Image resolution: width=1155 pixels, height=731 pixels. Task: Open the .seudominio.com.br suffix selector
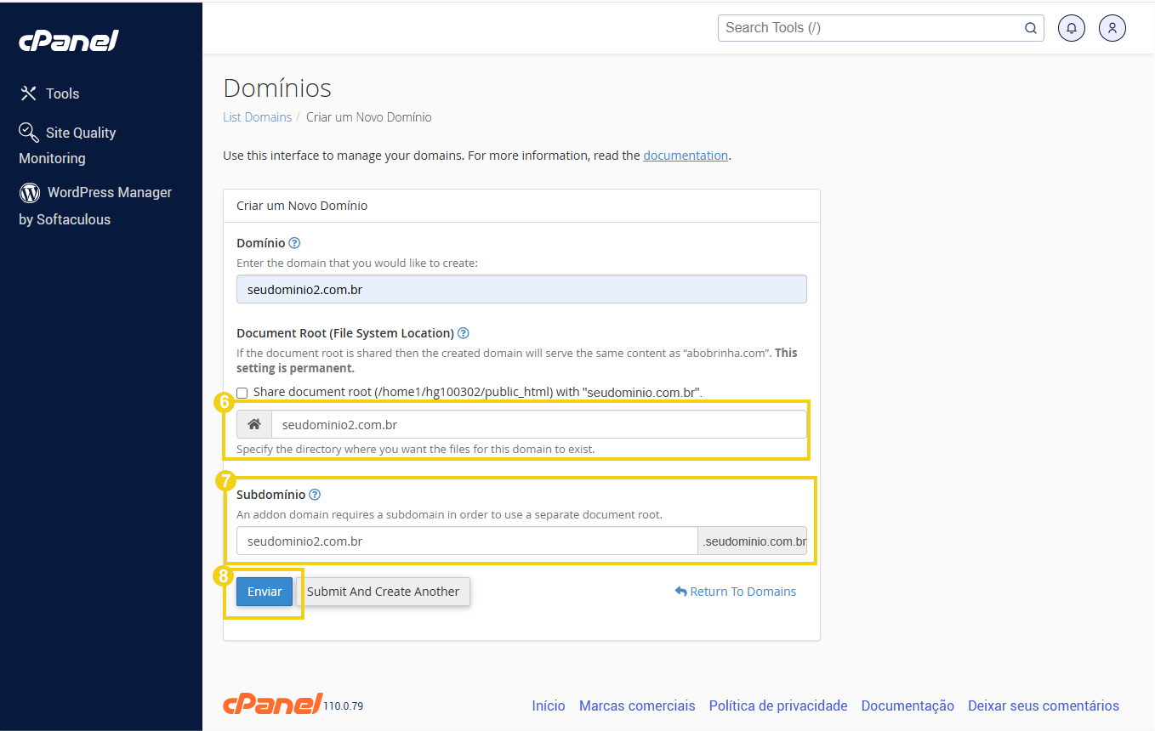752,541
